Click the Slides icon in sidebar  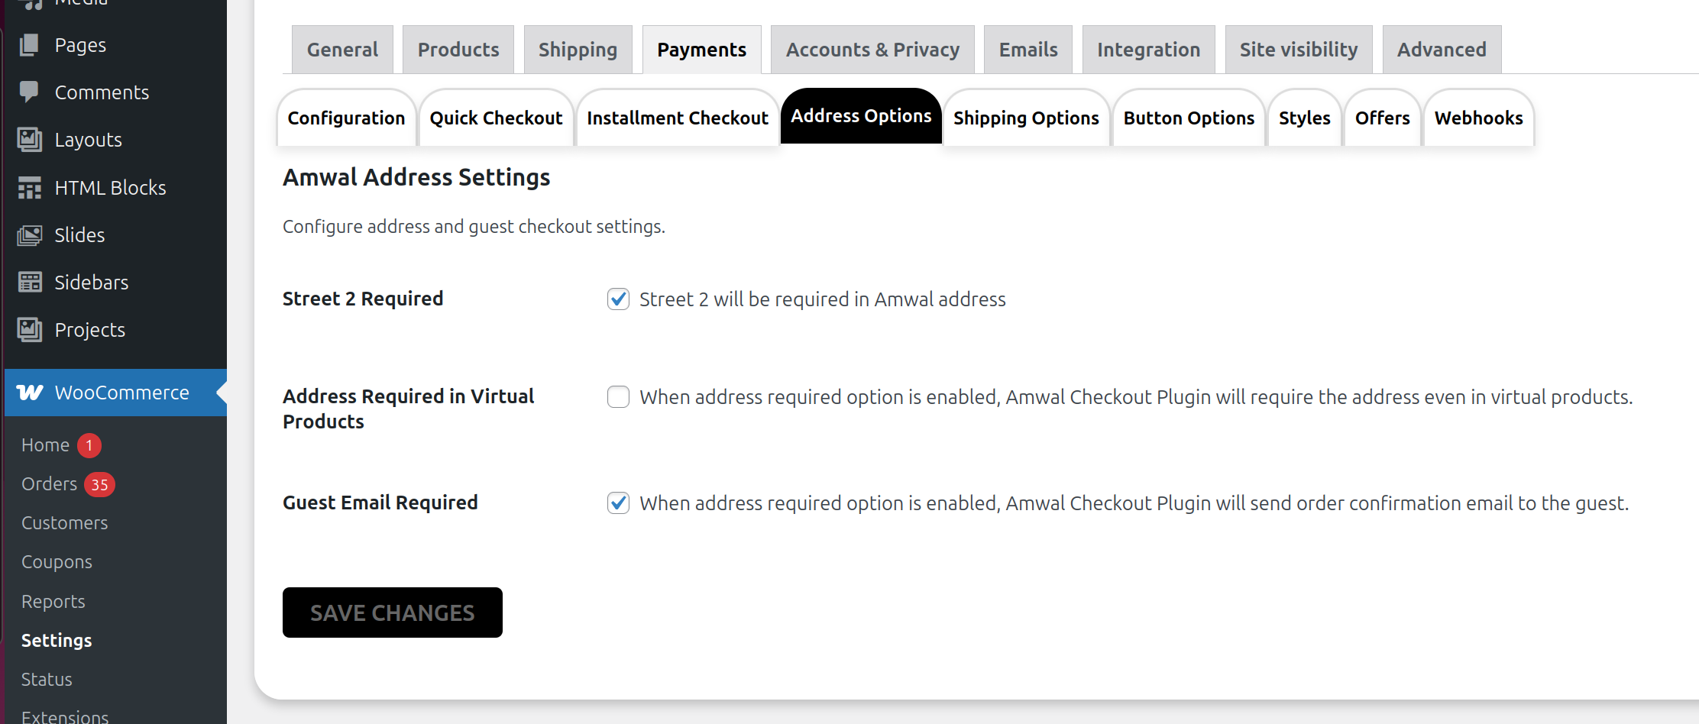(29, 235)
